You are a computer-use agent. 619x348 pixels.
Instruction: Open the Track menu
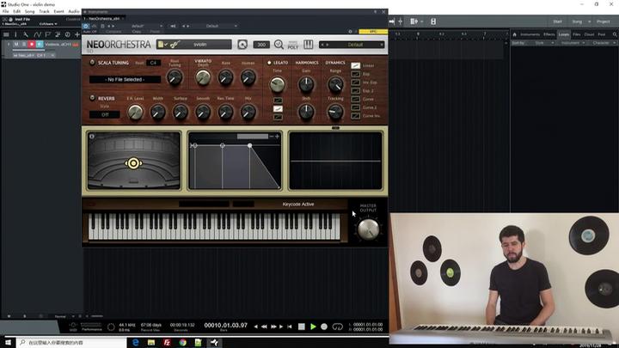click(44, 11)
